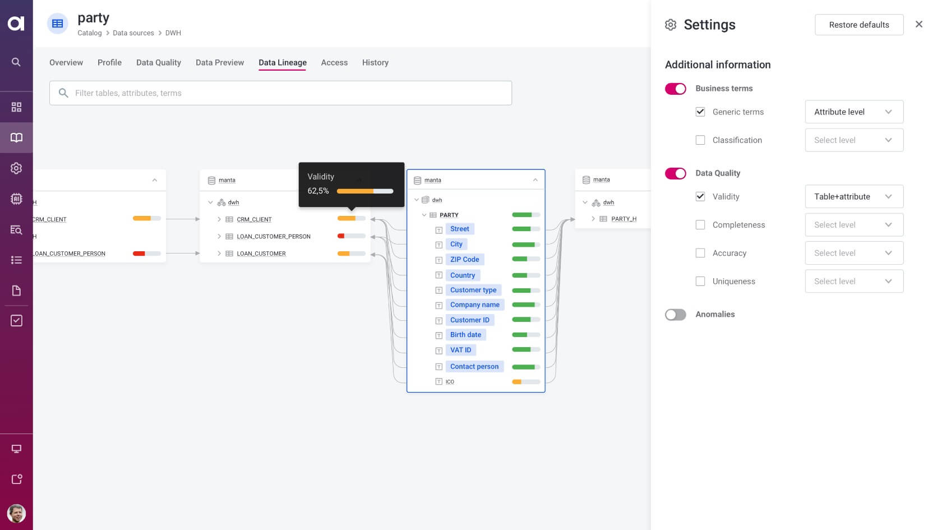Screen dimensions: 942x530
Task: Open the catalog book icon in sidebar
Action: point(16,137)
